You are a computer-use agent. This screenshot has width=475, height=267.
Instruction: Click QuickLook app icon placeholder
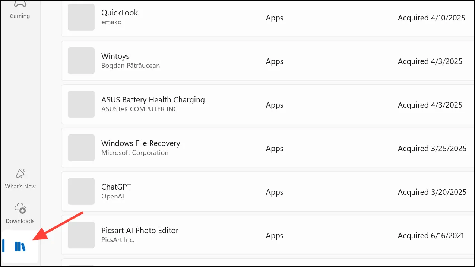[81, 17]
